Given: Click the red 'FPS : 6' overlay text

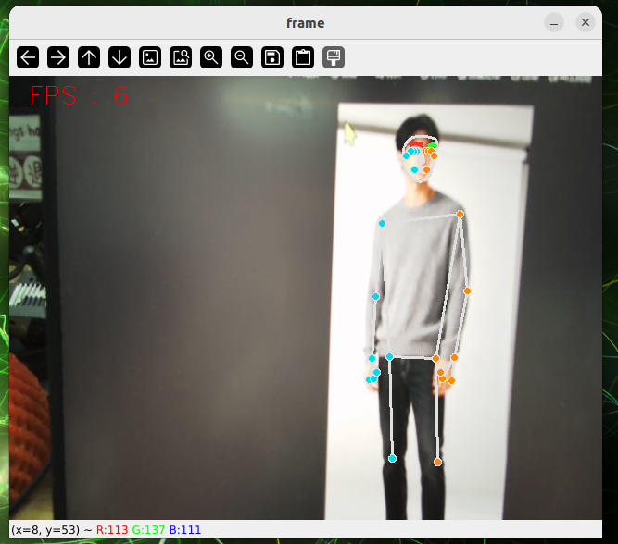Looking at the screenshot, I should (x=79, y=95).
